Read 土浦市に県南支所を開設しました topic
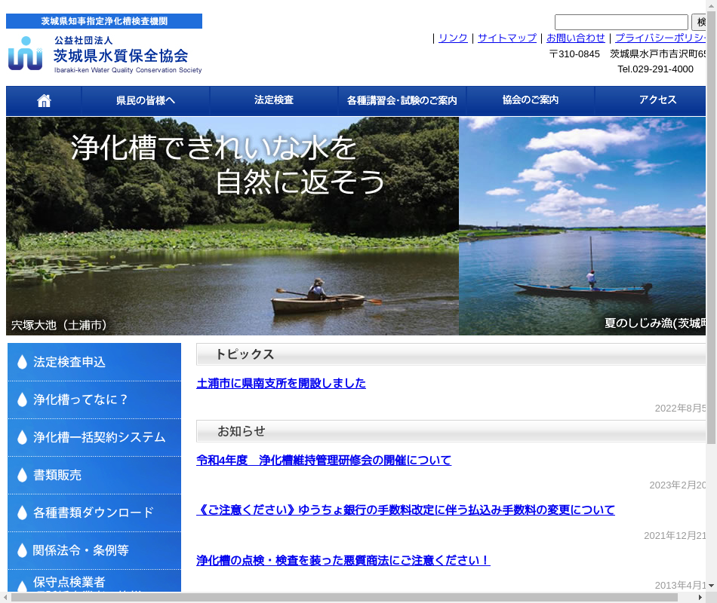Viewport: 717px width, 603px height. pyautogui.click(x=281, y=383)
